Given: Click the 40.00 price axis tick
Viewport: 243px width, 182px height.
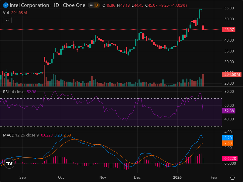Looking at the screenshot, I should [x=229, y=40].
